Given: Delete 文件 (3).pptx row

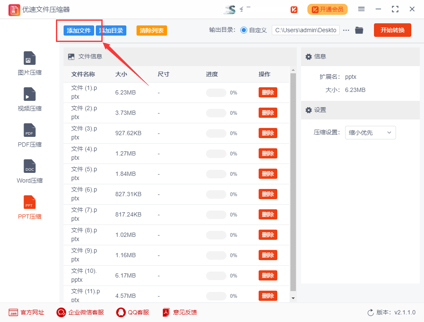Looking at the screenshot, I should pos(268,133).
